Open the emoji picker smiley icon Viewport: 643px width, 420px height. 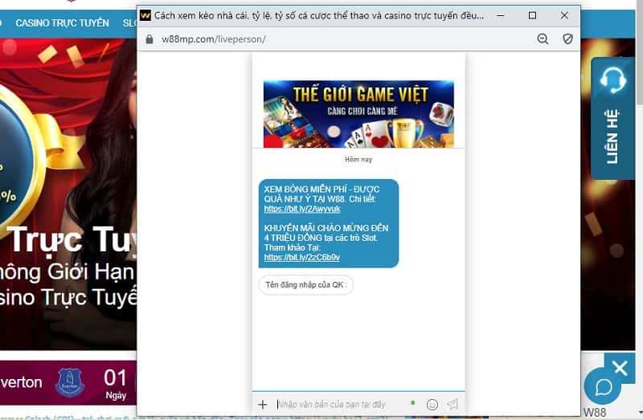(432, 405)
